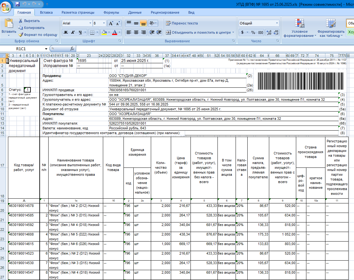The height and width of the screenshot is (280, 354).
Task: Apply cell borders icon
Action: pos(92,32)
